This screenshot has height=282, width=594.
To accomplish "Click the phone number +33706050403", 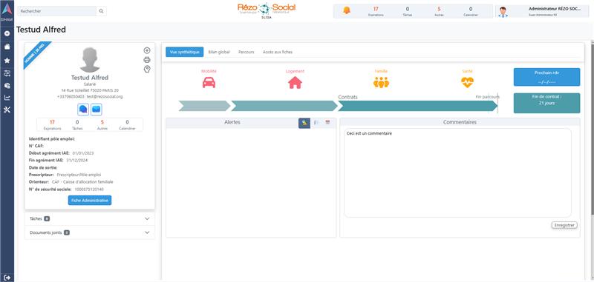I will click(x=71, y=97).
